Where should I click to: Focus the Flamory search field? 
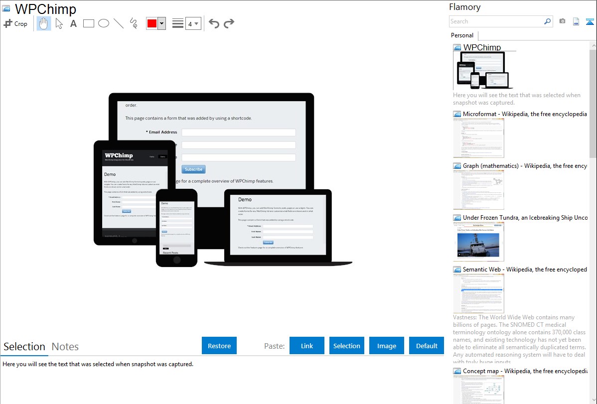pos(496,21)
